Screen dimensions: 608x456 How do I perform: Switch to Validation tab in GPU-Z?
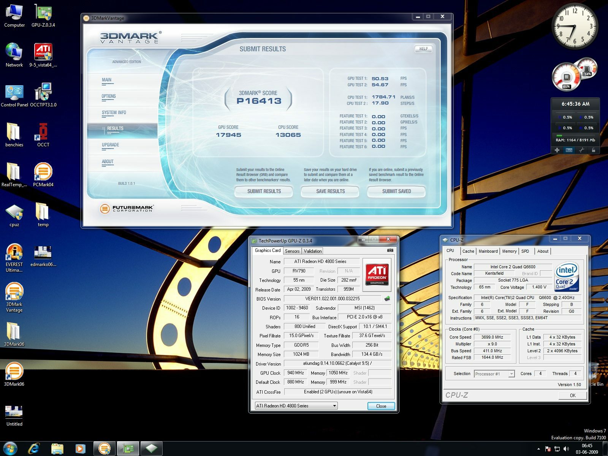pyautogui.click(x=313, y=251)
